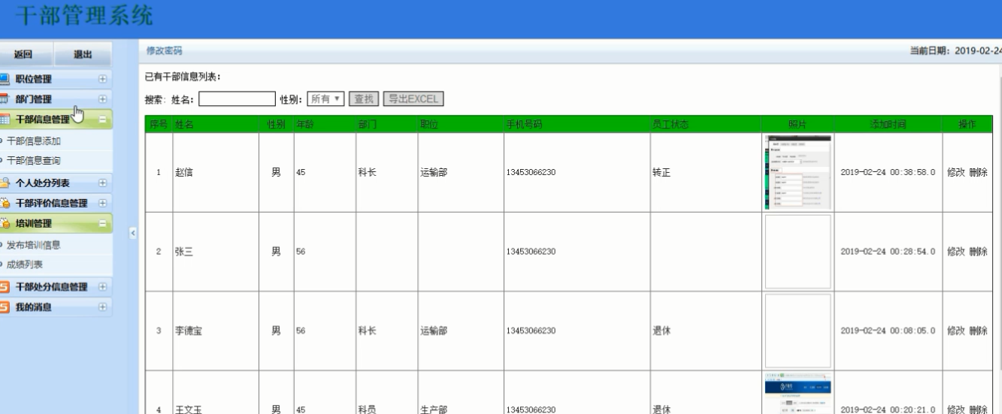Export the list with 导出EXCEL

click(413, 99)
